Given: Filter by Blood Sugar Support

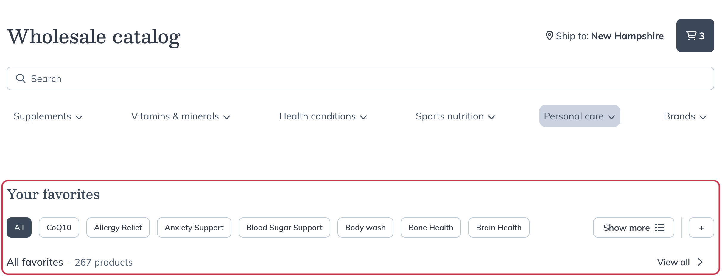Looking at the screenshot, I should click(x=284, y=228).
